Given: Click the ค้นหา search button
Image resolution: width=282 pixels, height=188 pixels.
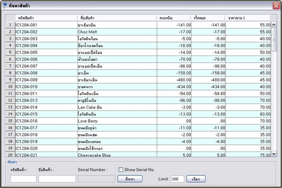Looking at the screenshot, I should tap(130, 179).
